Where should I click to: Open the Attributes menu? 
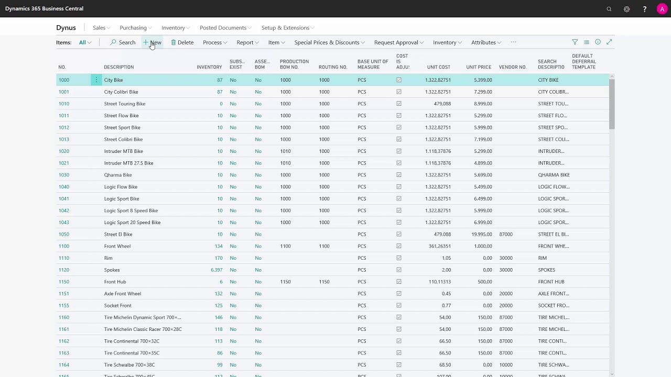[x=486, y=42]
